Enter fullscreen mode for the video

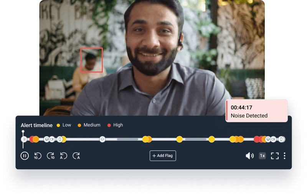[x=275, y=156]
